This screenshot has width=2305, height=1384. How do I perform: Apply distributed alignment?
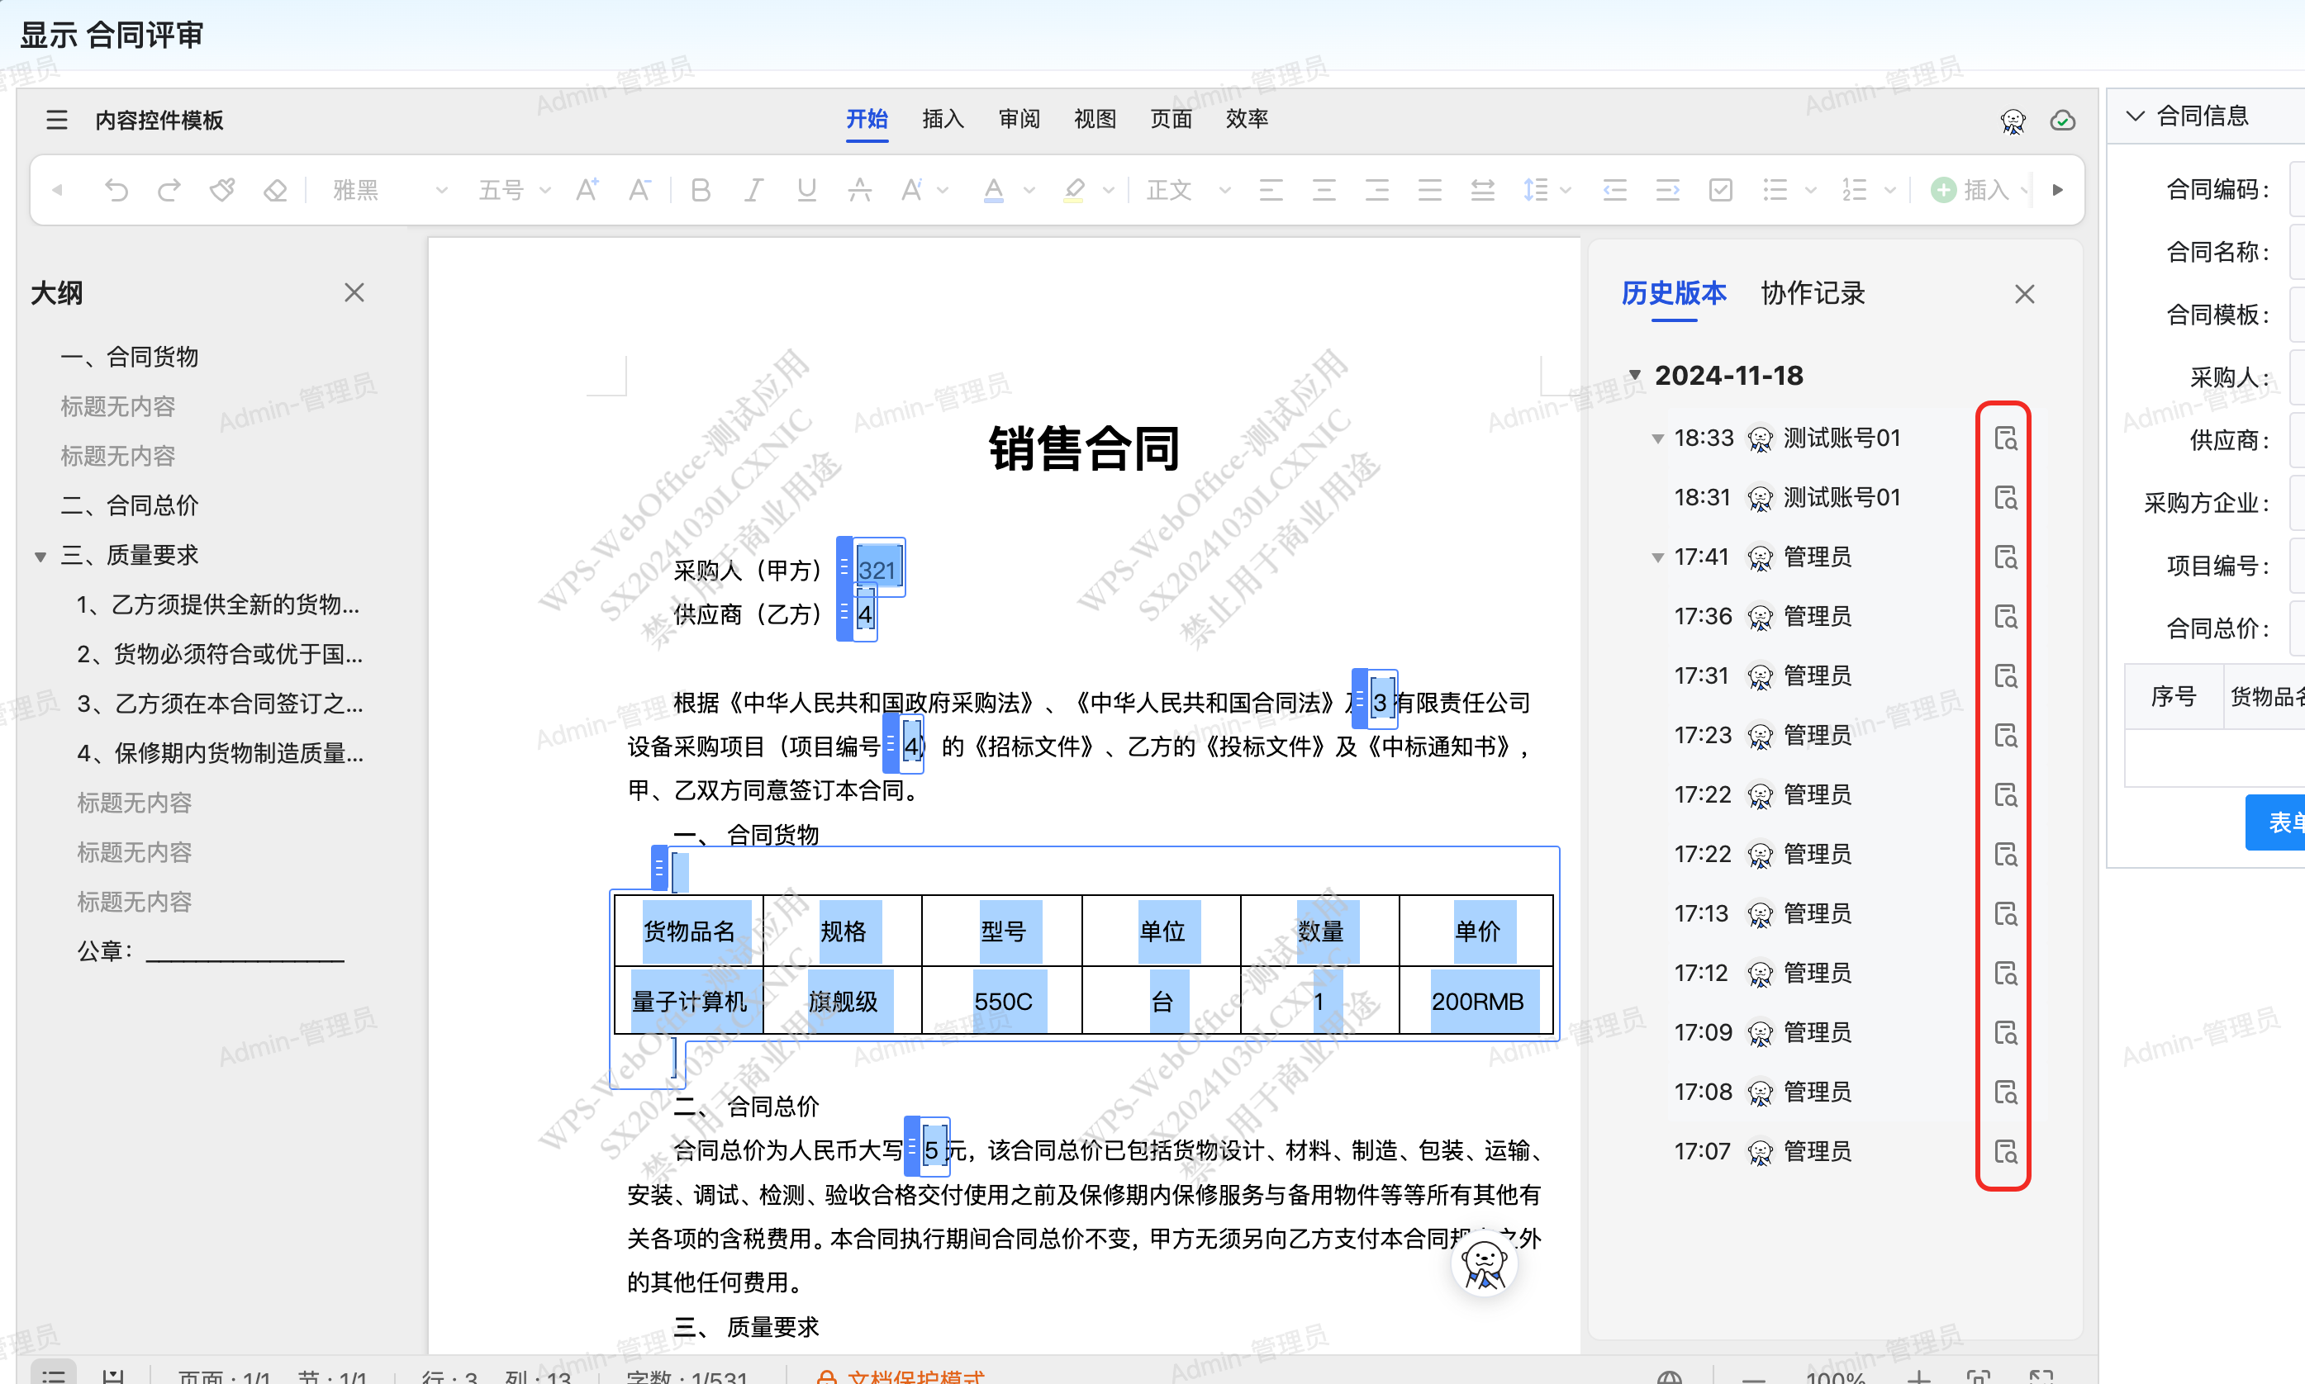(1483, 190)
